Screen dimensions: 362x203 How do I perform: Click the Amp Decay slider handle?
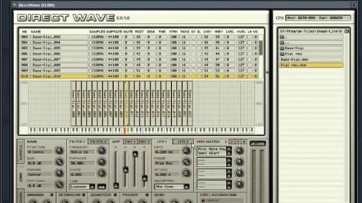(126, 170)
